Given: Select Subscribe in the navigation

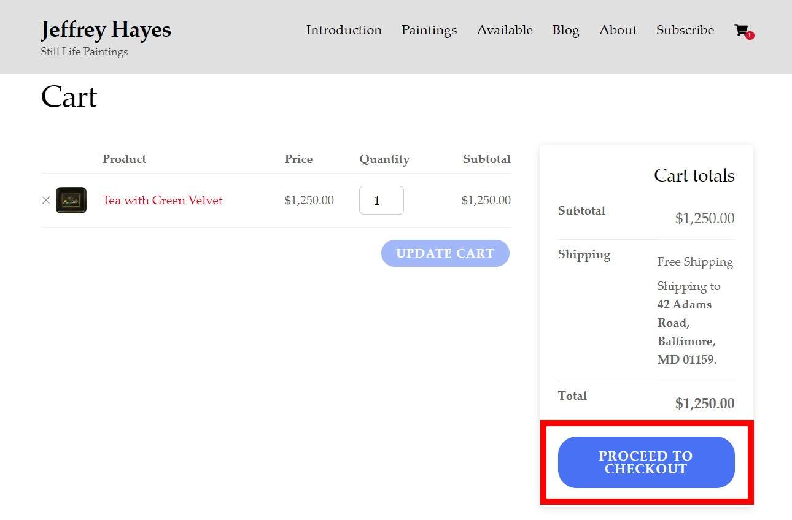Looking at the screenshot, I should (x=685, y=30).
